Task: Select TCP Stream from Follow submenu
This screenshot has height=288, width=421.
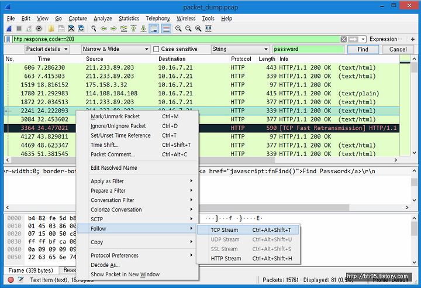Action: (x=248, y=230)
